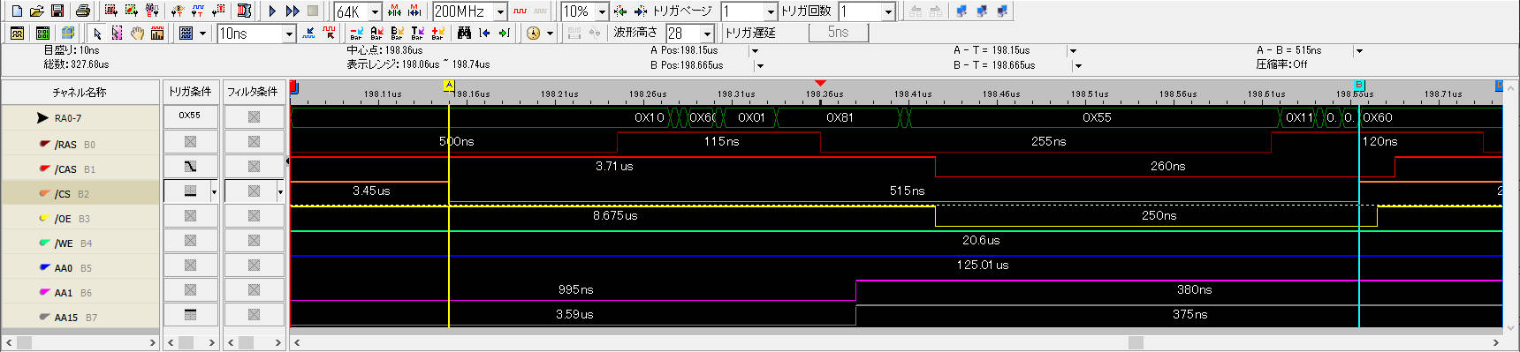The height and width of the screenshot is (352, 1520).
Task: Click the yellow A cursor marker on ruler
Action: (449, 86)
